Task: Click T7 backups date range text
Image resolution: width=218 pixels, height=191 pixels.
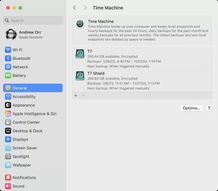Action: tap(124, 61)
